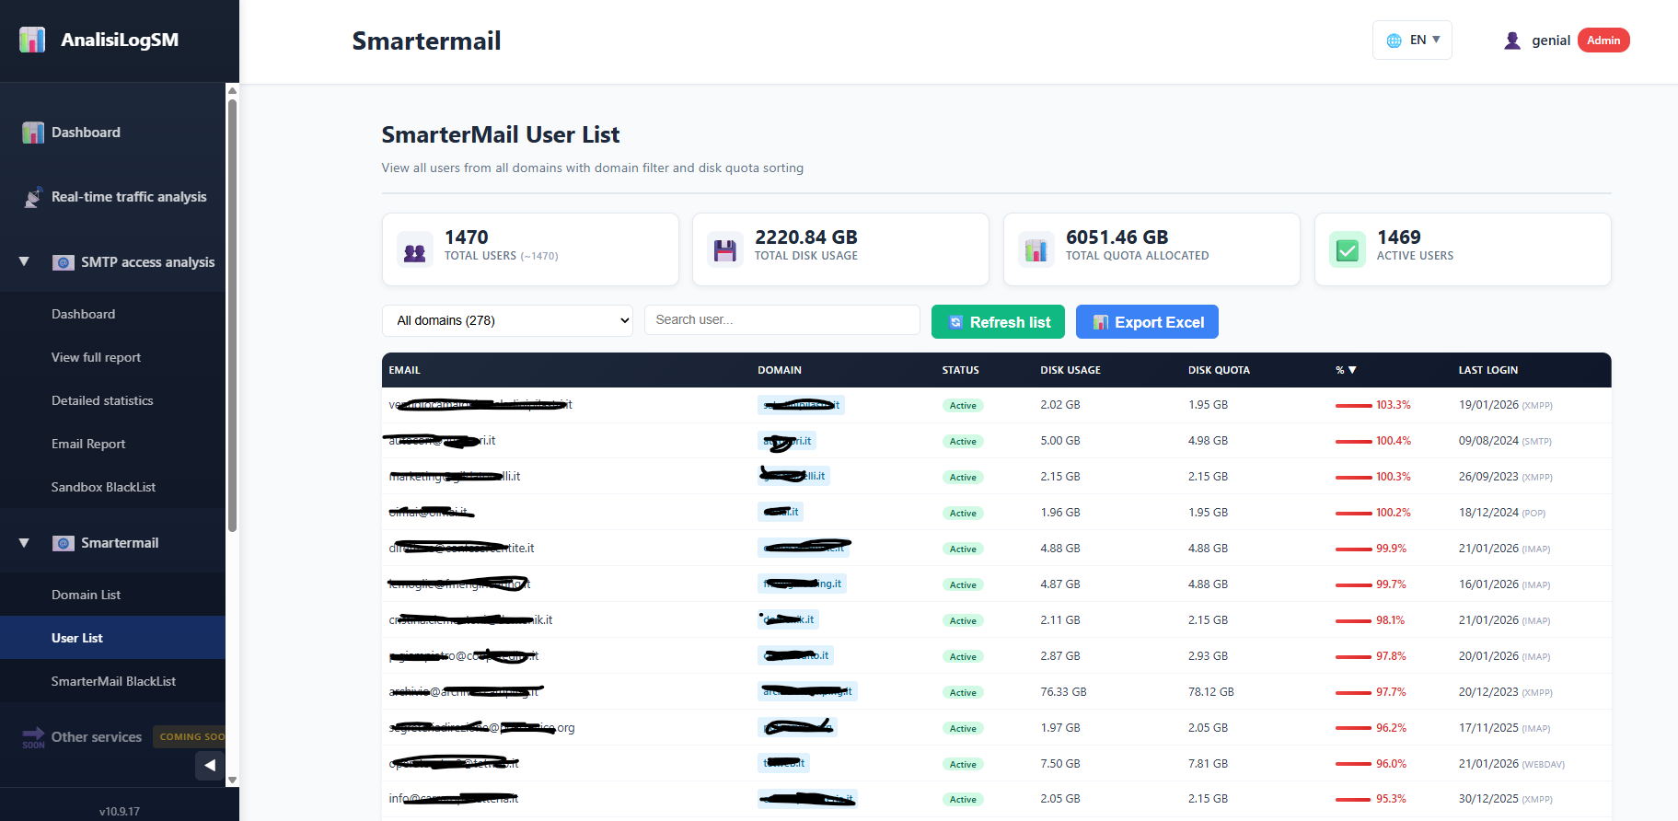The height and width of the screenshot is (821, 1678).
Task: Select SmarterMail BlackList menu item
Action: point(113,681)
